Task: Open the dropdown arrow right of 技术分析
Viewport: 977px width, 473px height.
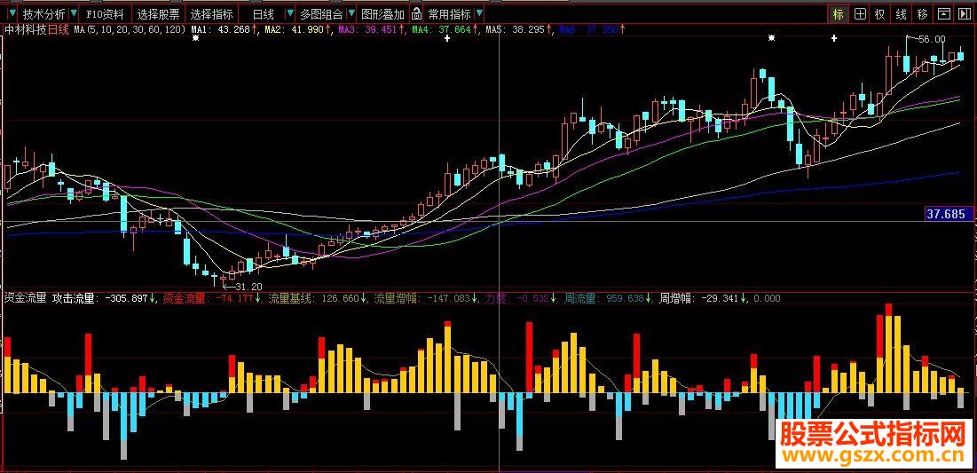Action: click(75, 13)
